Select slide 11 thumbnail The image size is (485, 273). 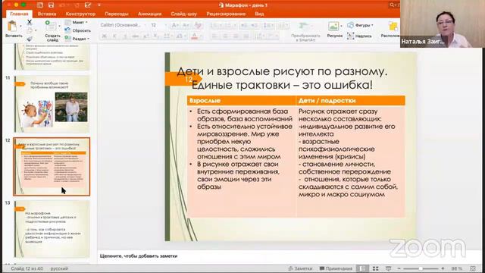click(52, 104)
